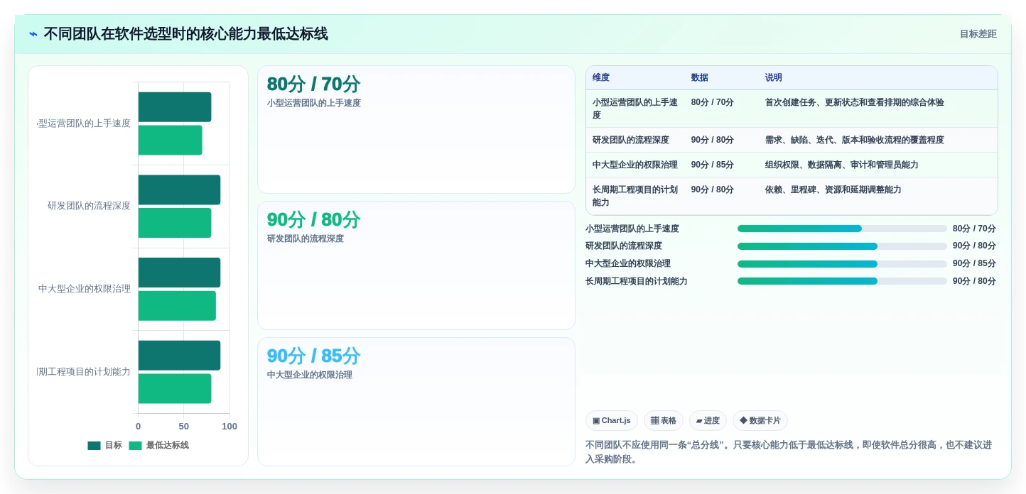
Task: Click progress value 90分 / 85分 at right
Action: click(974, 263)
